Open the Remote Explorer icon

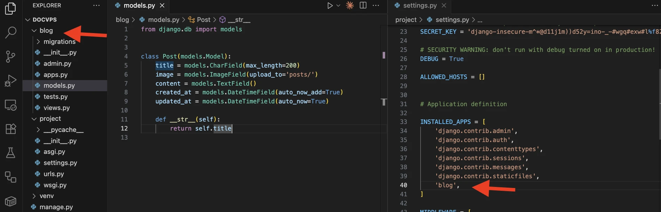pos(10,105)
